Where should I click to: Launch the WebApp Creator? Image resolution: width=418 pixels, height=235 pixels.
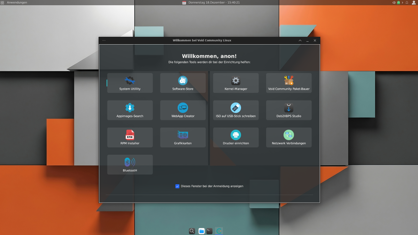183,110
